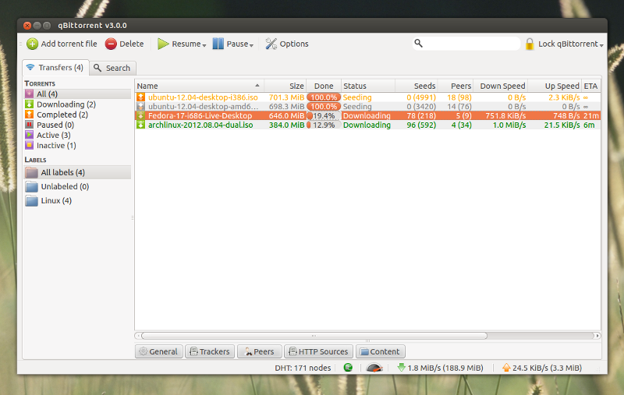Switch to the Search tab
The width and height of the screenshot is (624, 395).
(x=113, y=68)
